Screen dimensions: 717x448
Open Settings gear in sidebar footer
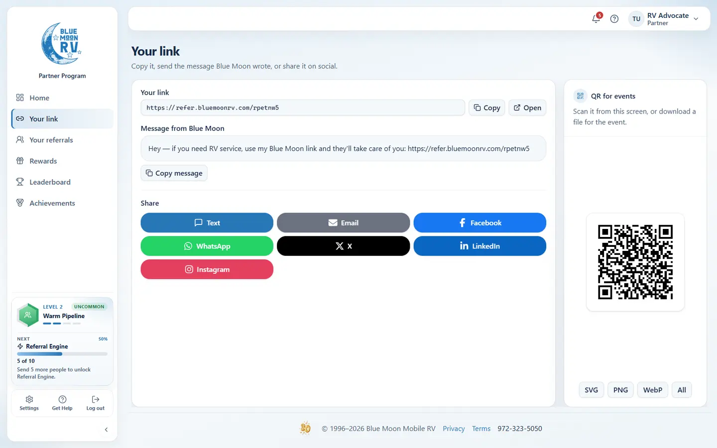[29, 403]
